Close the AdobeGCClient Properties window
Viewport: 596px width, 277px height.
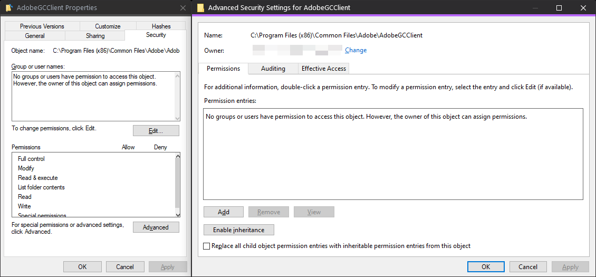(x=183, y=7)
